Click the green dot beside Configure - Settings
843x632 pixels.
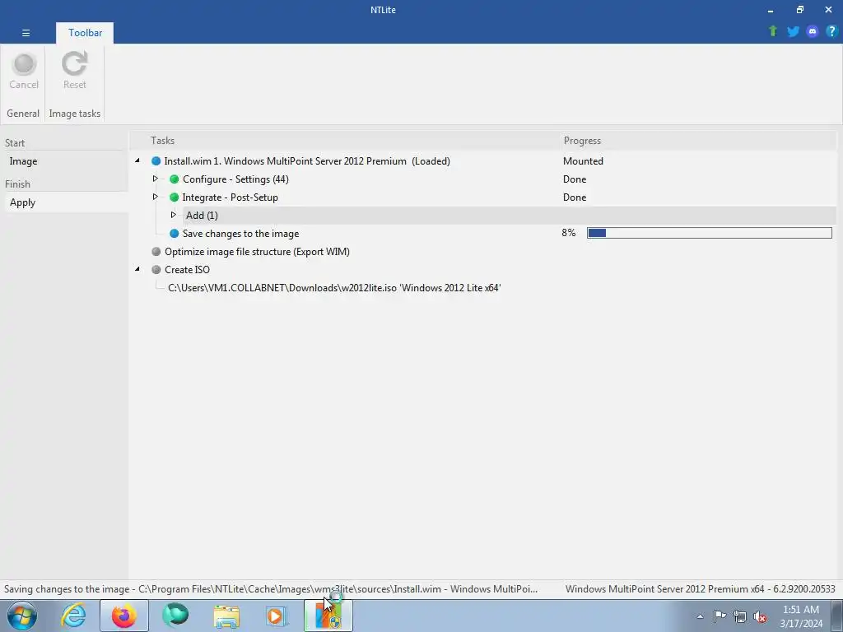click(x=175, y=179)
